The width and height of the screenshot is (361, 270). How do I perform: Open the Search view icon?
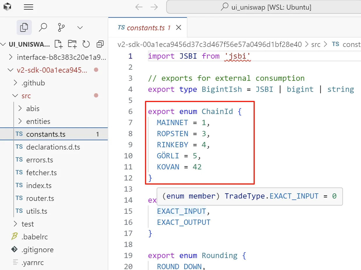tap(43, 27)
